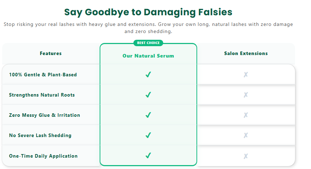Click the checkmark for Strengthens Natural Roots
The image size is (311, 169).
coord(148,95)
